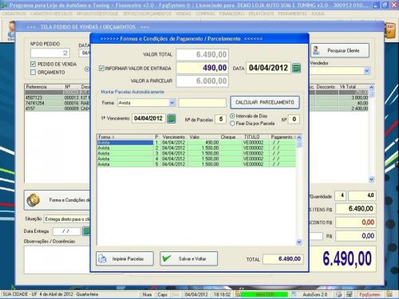Click the 1º Vencimento date field
This screenshot has height=299, width=399.
pyautogui.click(x=148, y=118)
